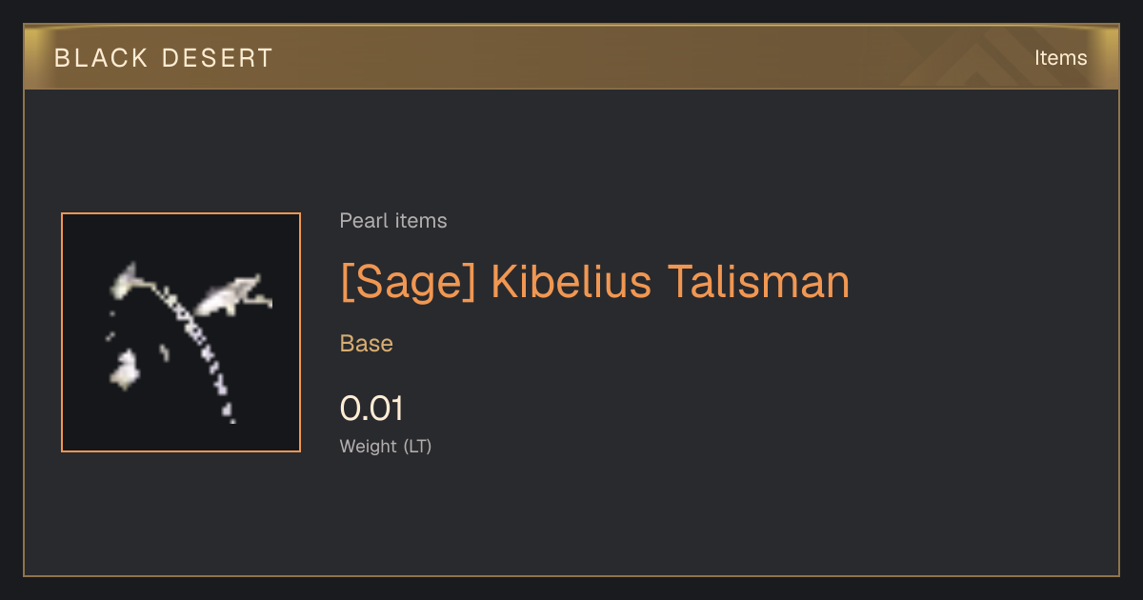Select the Pearl items category label
This screenshot has width=1143, height=600.
(393, 221)
